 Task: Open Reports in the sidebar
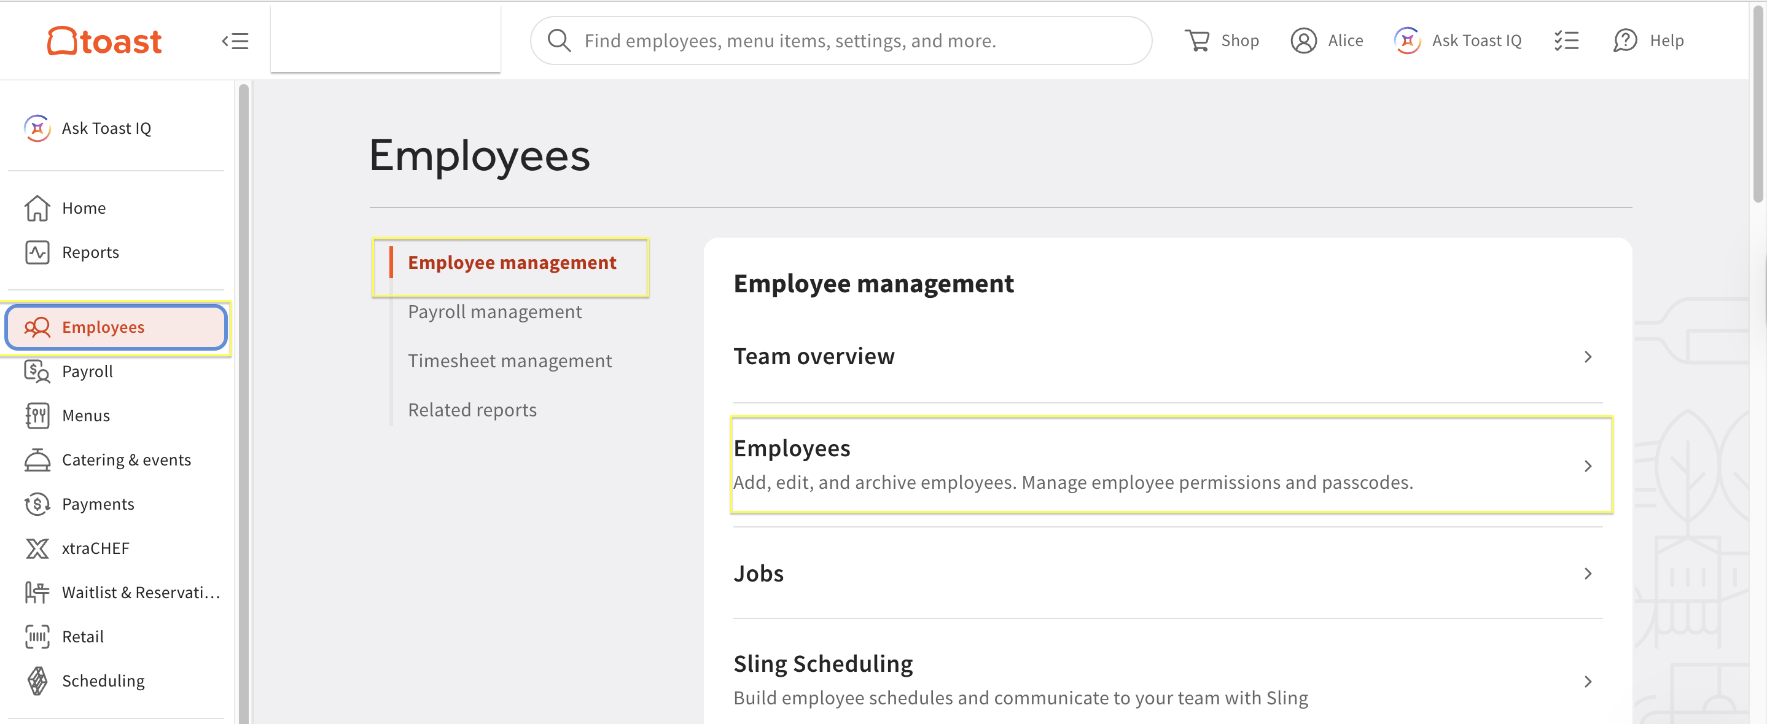[90, 252]
